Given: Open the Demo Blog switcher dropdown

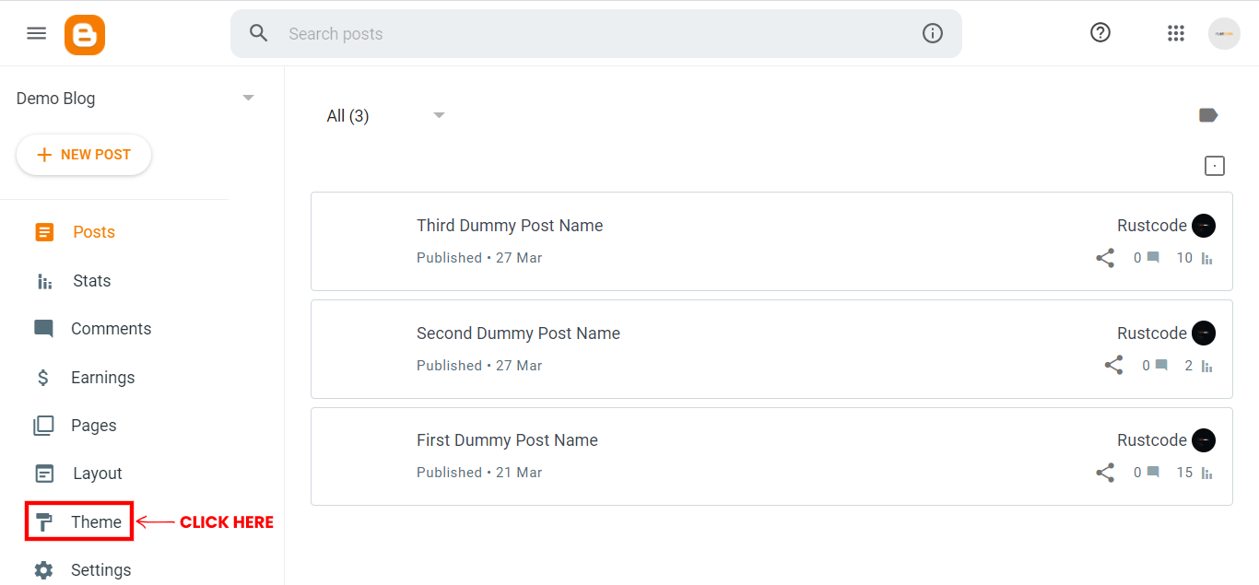Looking at the screenshot, I should click(247, 97).
